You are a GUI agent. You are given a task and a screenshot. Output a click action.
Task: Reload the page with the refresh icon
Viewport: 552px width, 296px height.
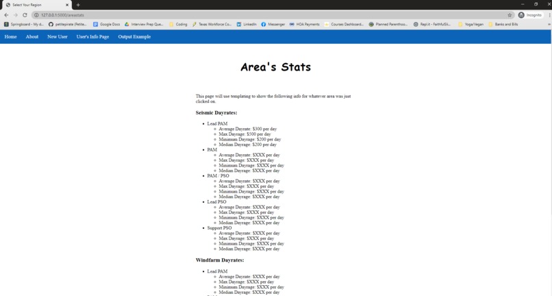(25, 15)
